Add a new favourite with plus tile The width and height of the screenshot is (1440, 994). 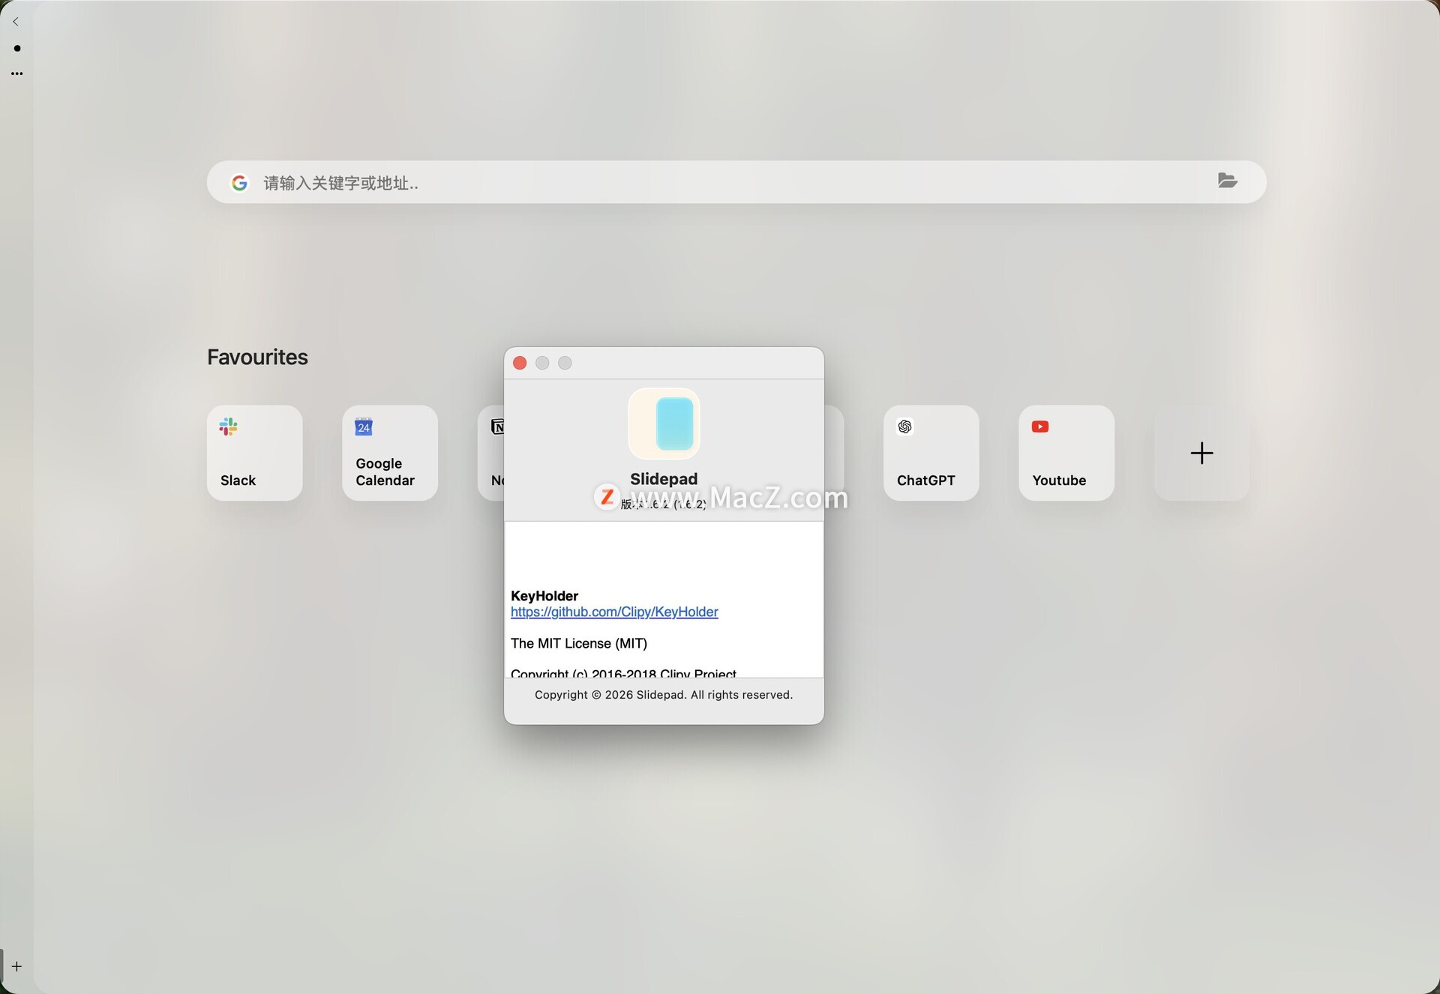click(1201, 453)
